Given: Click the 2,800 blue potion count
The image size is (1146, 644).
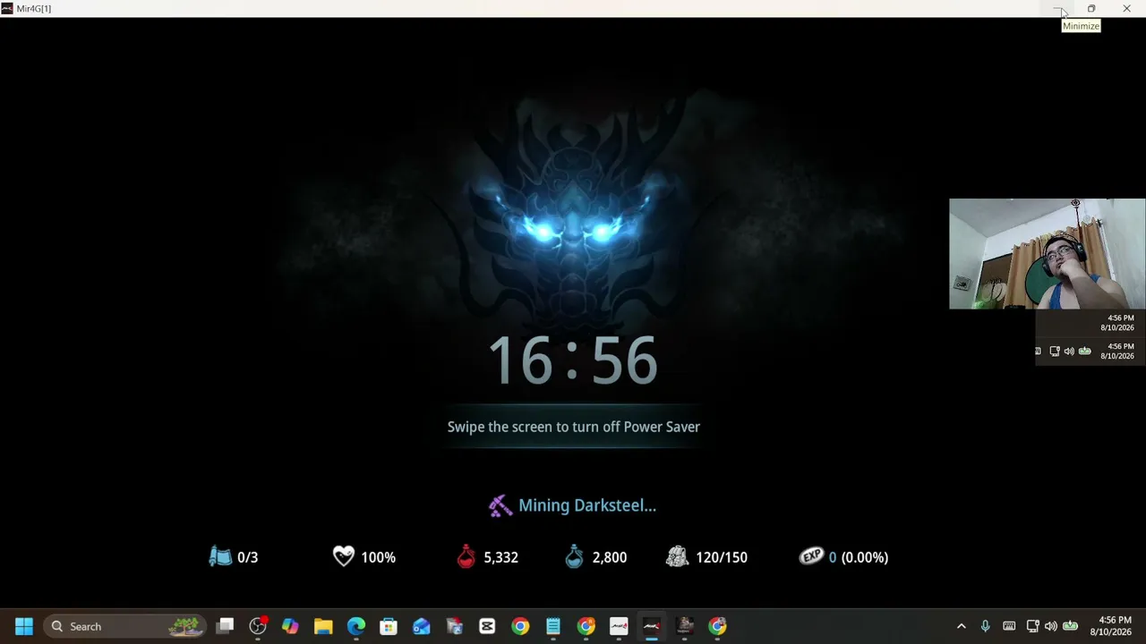Looking at the screenshot, I should [x=610, y=557].
